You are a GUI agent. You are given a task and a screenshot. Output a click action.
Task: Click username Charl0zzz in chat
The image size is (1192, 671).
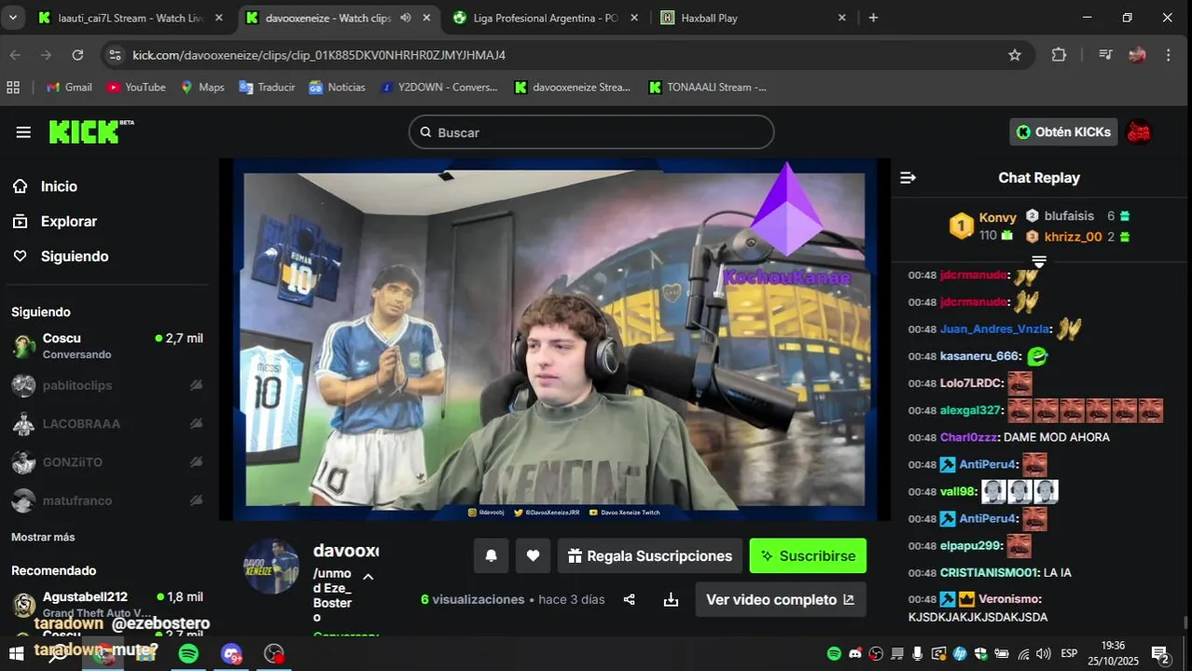point(969,437)
